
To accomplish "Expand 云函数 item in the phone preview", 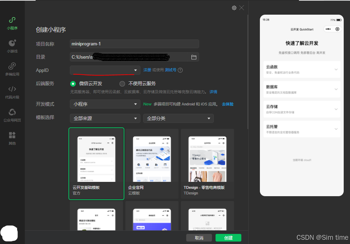I will pyautogui.click(x=302, y=69).
